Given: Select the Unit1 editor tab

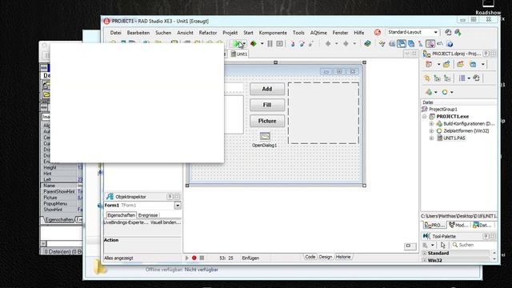Looking at the screenshot, I should coord(239,54).
